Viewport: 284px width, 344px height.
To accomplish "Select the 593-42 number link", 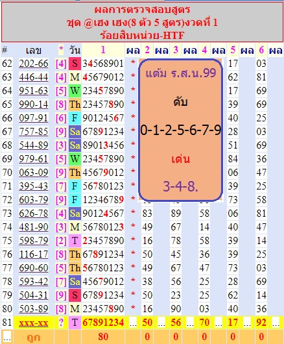I will pyautogui.click(x=34, y=282).
